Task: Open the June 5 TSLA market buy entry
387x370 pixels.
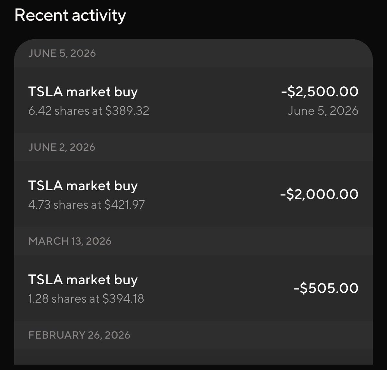Action: [193, 100]
